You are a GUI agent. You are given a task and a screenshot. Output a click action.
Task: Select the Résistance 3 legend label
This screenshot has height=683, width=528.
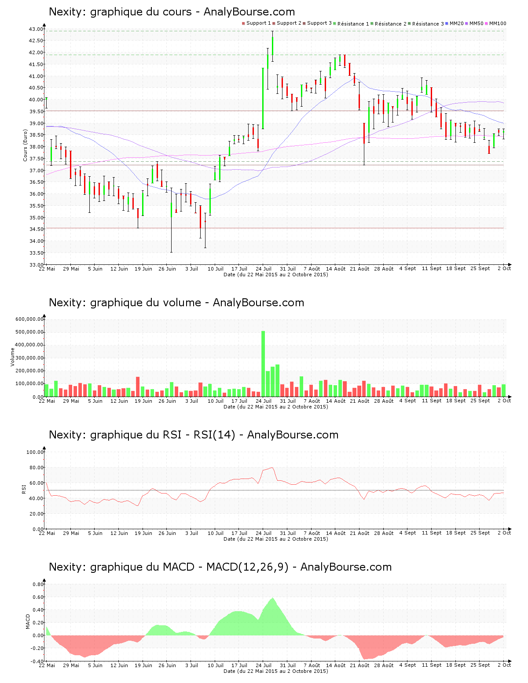coord(428,24)
